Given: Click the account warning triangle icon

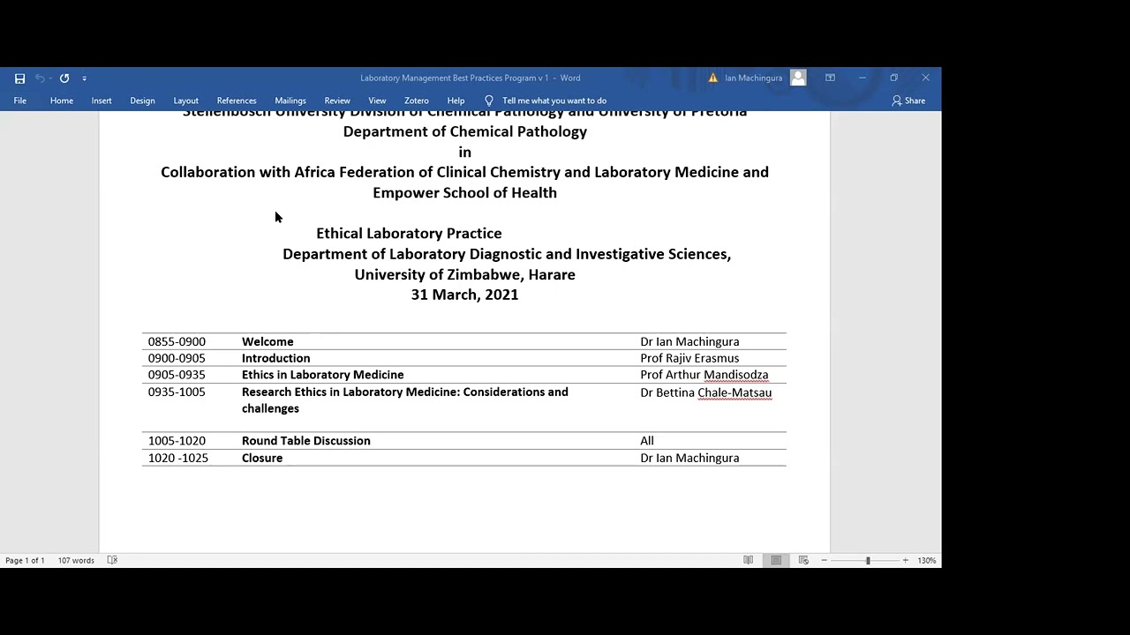Looking at the screenshot, I should click(x=713, y=78).
